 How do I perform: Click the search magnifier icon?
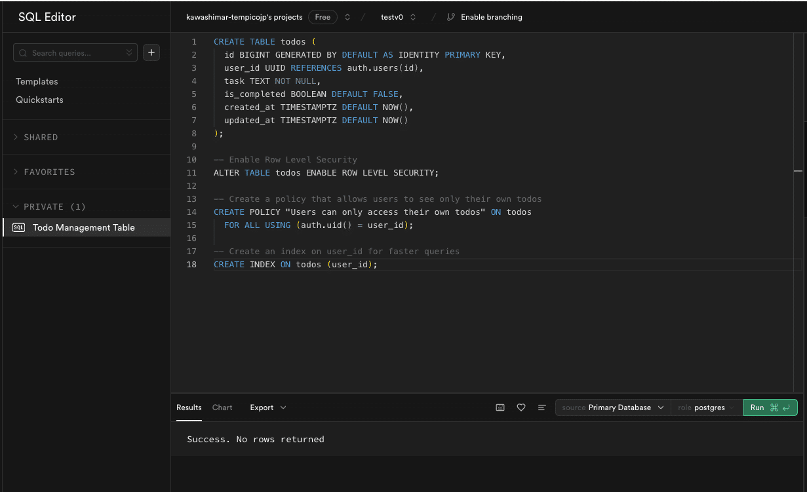[24, 53]
